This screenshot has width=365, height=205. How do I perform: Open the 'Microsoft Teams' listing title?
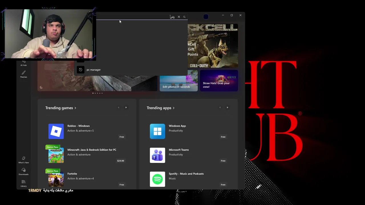click(x=179, y=150)
